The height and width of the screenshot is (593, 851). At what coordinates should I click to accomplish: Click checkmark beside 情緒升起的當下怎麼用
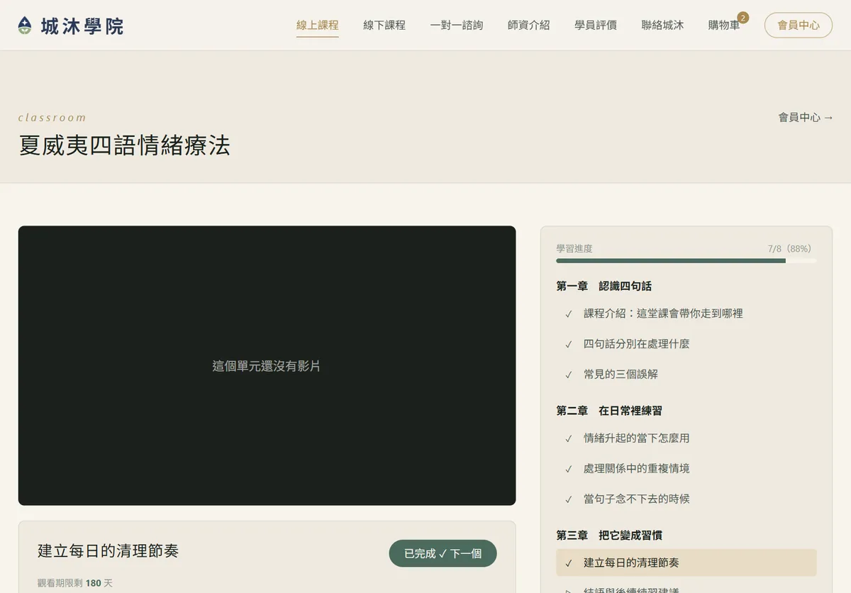pos(569,438)
